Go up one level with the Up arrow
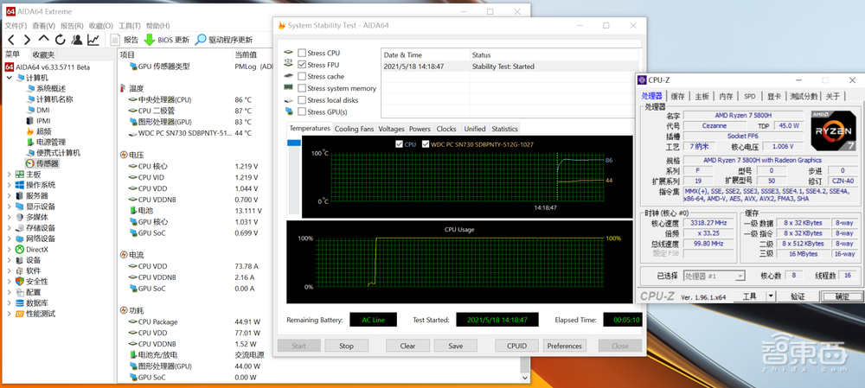This screenshot has height=388, width=865. point(43,39)
